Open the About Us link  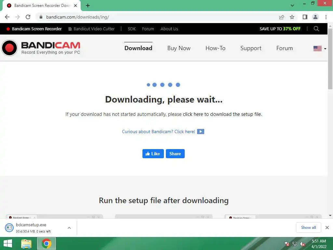coord(169,29)
